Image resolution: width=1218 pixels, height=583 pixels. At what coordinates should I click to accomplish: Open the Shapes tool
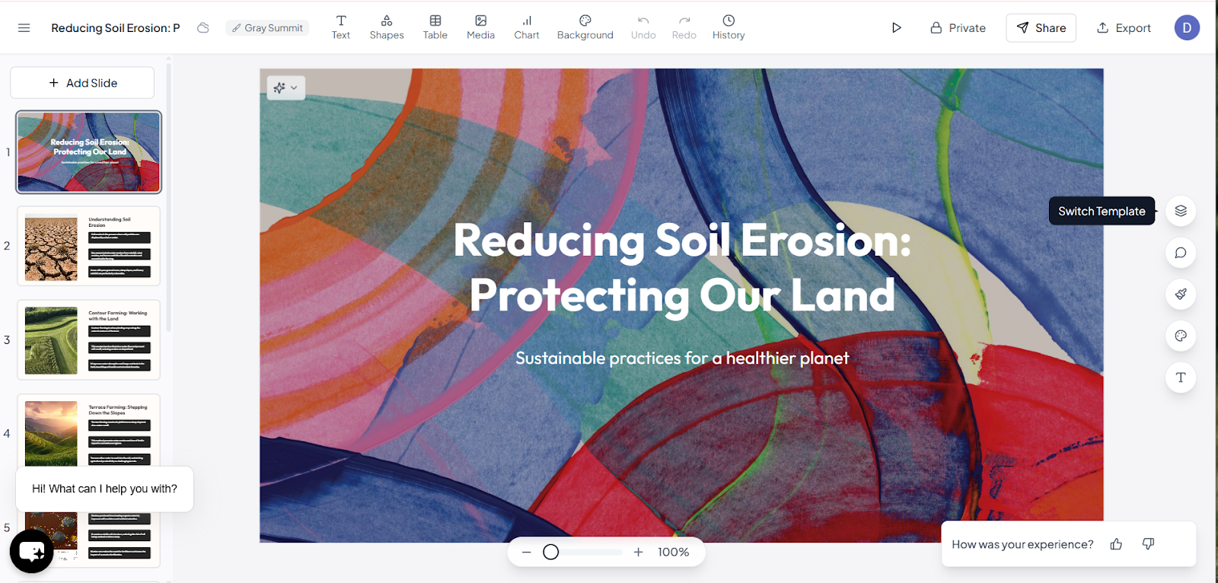(387, 27)
